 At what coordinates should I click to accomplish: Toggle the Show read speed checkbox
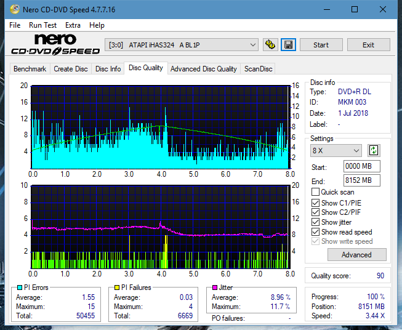(x=316, y=232)
